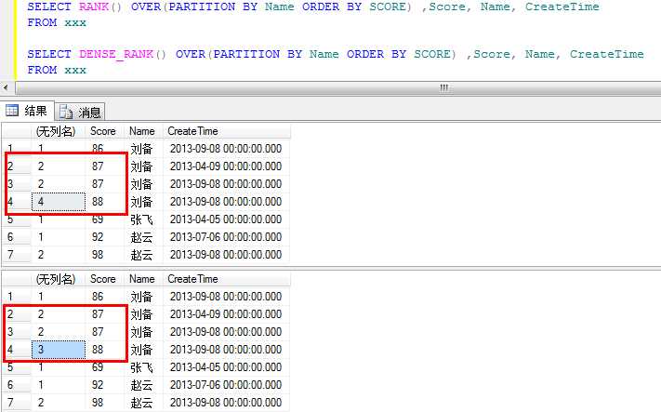
Task: Click the 2013-04-09 CreateTime cell in the lower grid
Action: pyautogui.click(x=227, y=314)
